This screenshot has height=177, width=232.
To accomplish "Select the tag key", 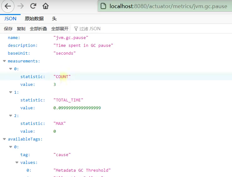I will pyautogui.click(x=25, y=155).
